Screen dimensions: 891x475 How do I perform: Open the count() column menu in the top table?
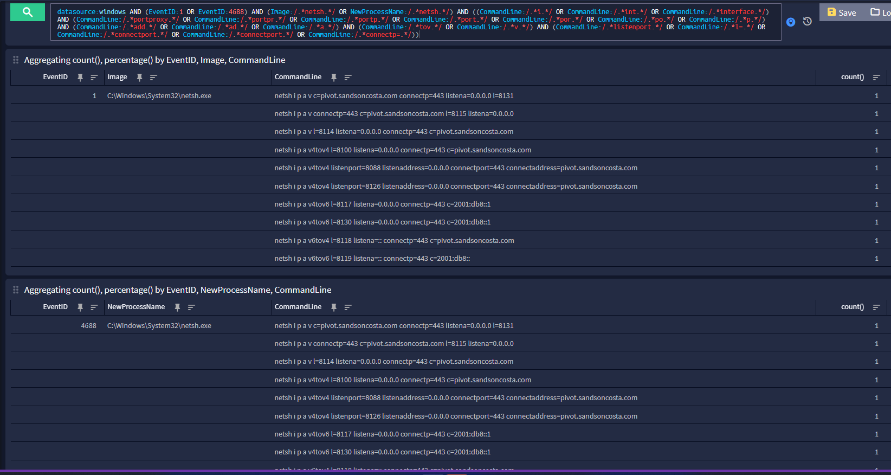[876, 78]
